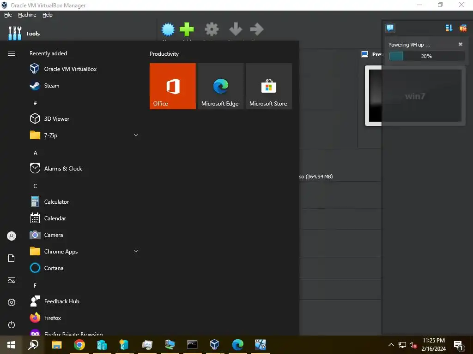473x354 pixels.
Task: Switch to VirtualBox on the taskbar
Action: (x=214, y=345)
